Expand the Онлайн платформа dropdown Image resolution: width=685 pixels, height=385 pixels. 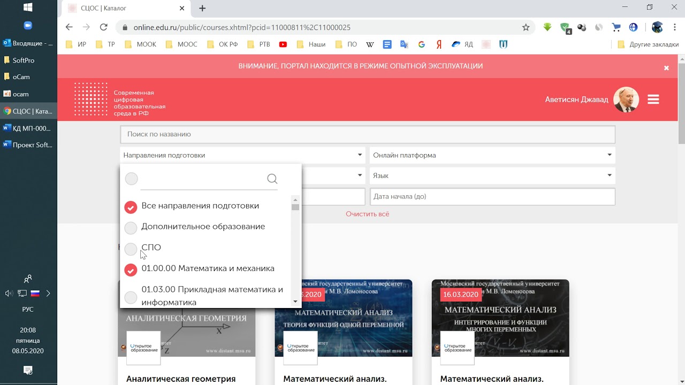point(492,155)
